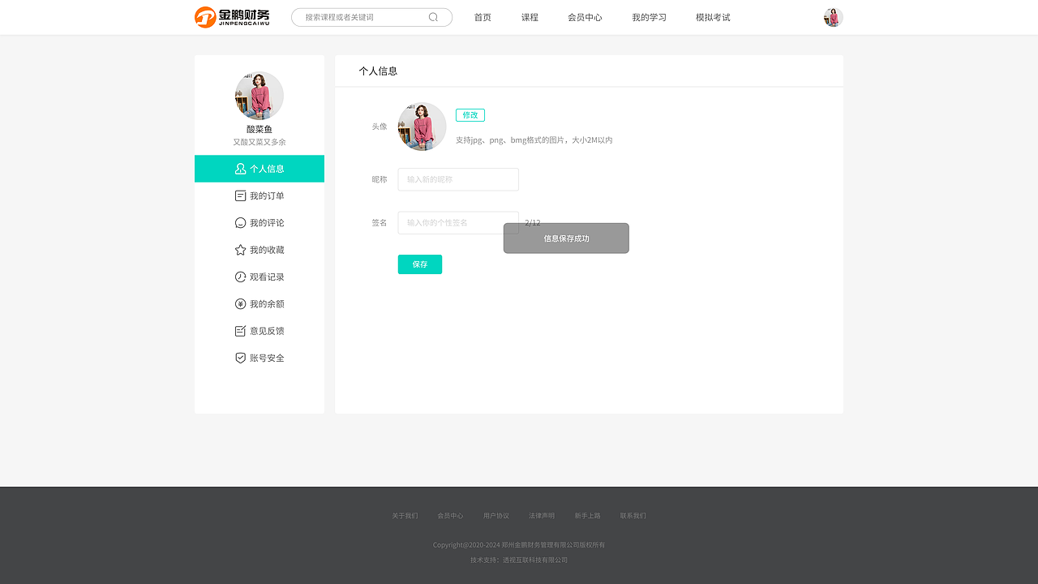Open 新手上路 footer link

coord(588,516)
